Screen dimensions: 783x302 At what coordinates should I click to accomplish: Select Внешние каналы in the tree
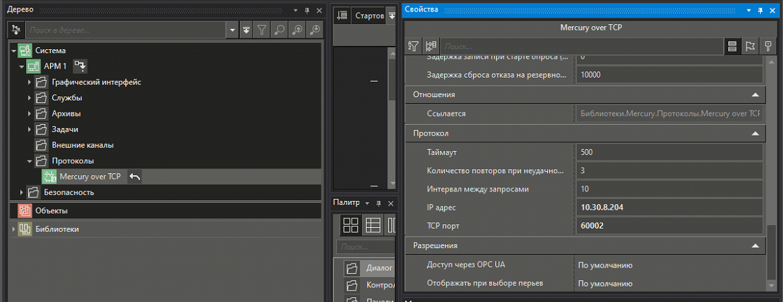tap(83, 145)
